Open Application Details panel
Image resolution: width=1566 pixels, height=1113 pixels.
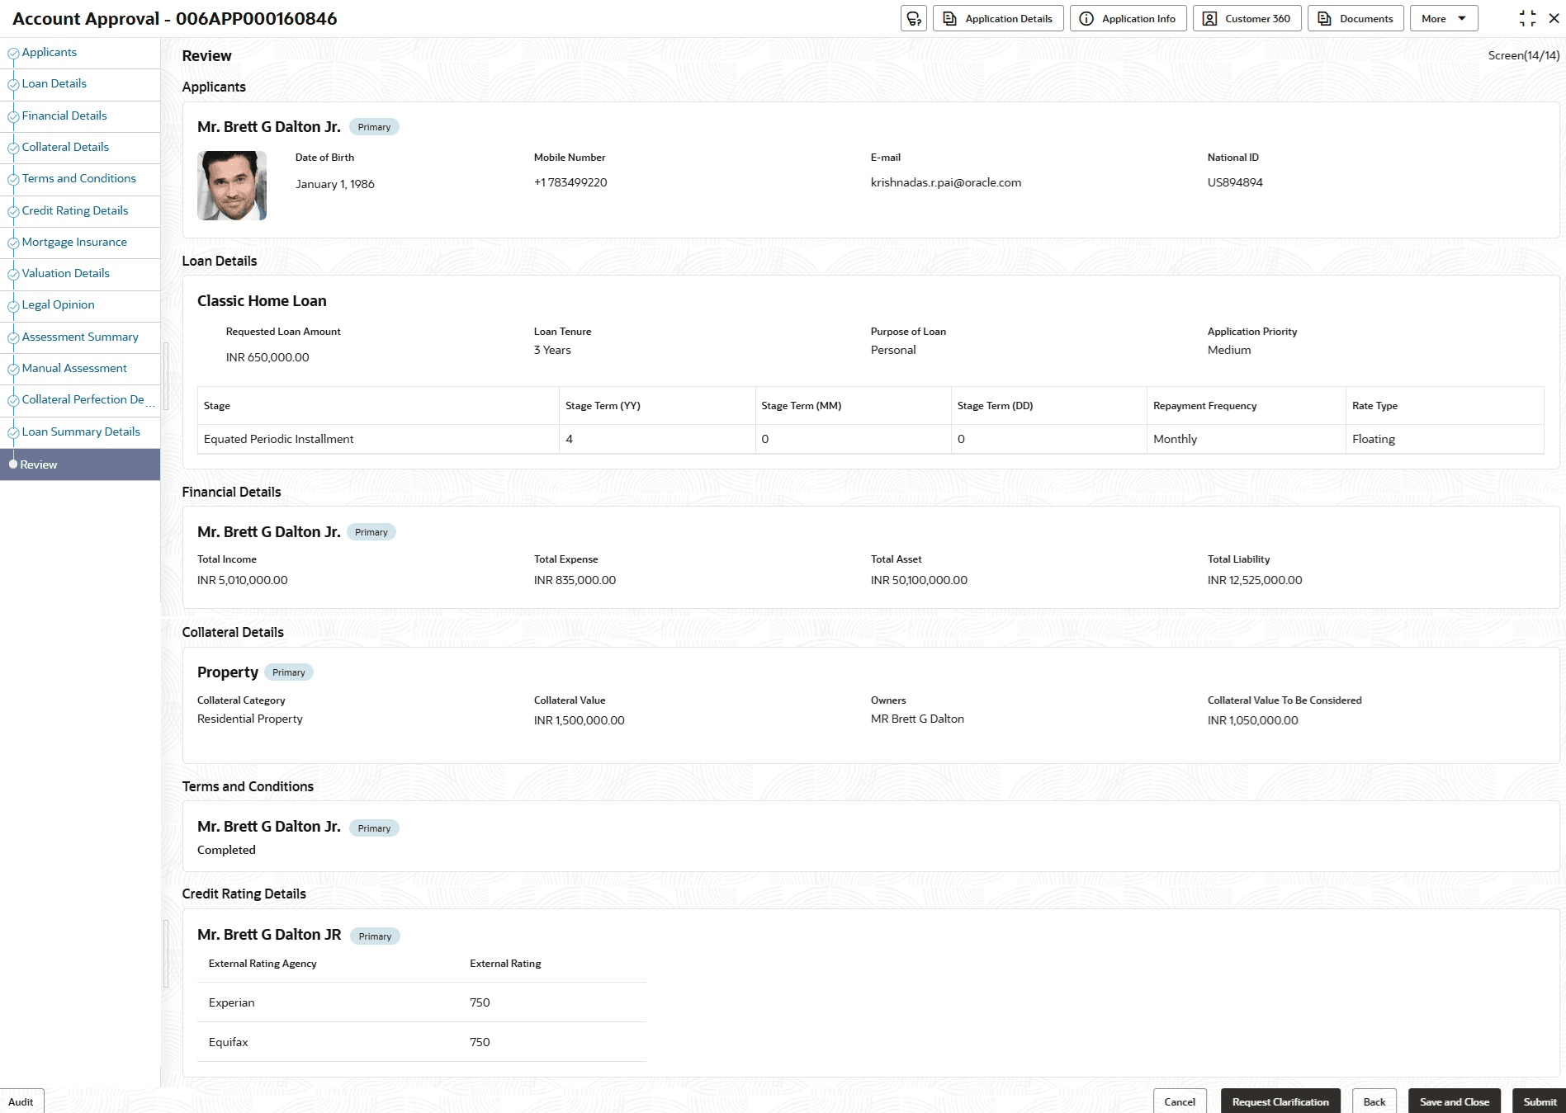998,18
